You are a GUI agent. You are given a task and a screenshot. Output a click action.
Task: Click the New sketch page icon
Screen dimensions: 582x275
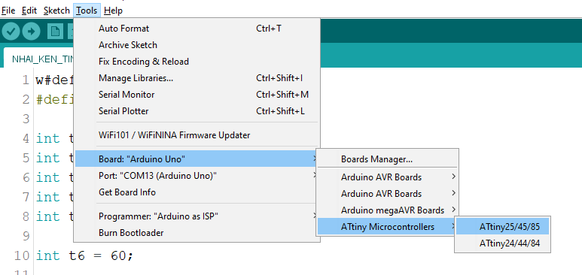pos(55,32)
